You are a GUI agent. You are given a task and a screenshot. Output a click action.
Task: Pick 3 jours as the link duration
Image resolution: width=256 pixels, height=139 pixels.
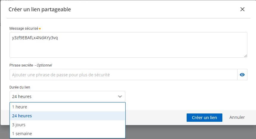(67, 125)
